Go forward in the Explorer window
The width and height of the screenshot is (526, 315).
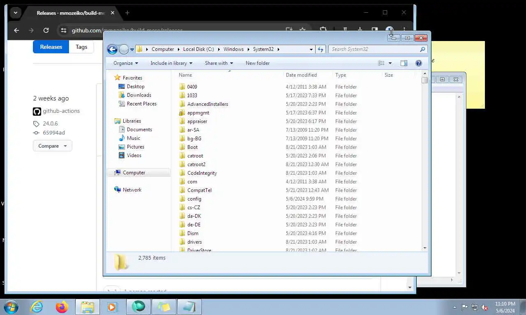[124, 49]
